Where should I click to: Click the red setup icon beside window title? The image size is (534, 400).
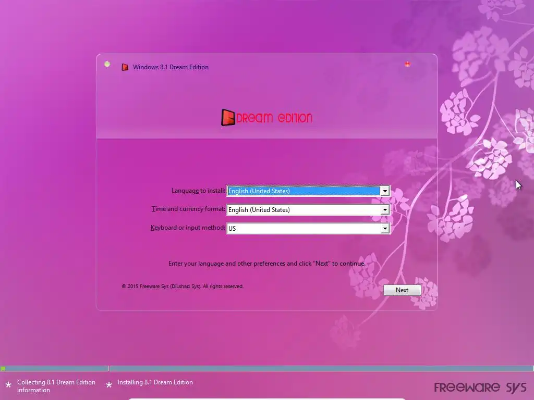(125, 67)
